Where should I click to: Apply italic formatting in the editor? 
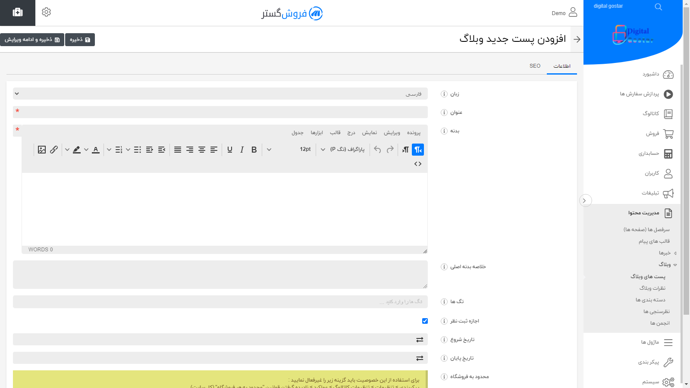coord(242,150)
